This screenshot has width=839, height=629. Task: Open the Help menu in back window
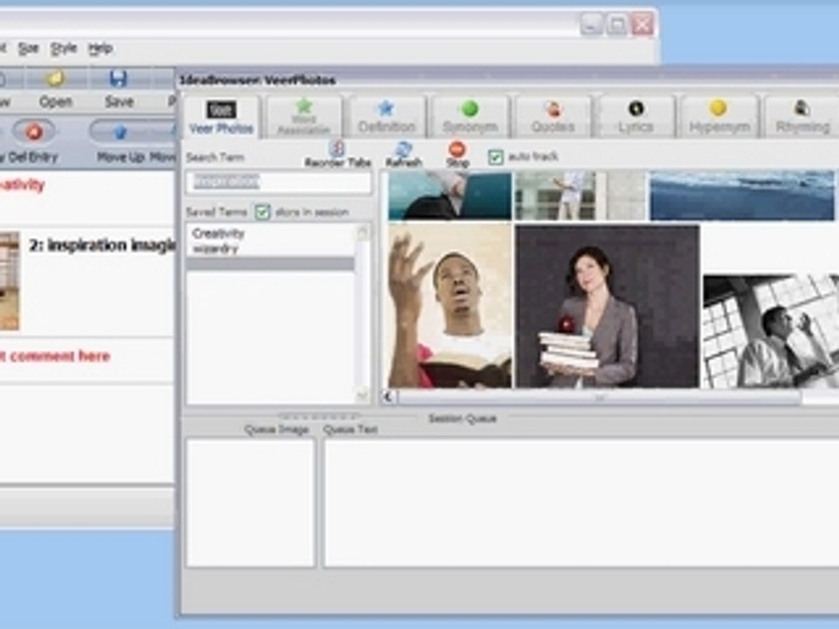pyautogui.click(x=100, y=49)
